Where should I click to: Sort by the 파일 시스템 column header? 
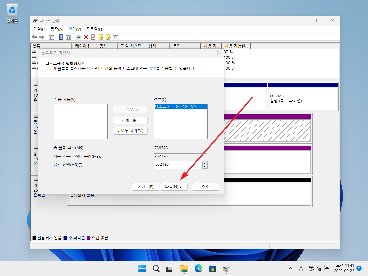coord(131,46)
